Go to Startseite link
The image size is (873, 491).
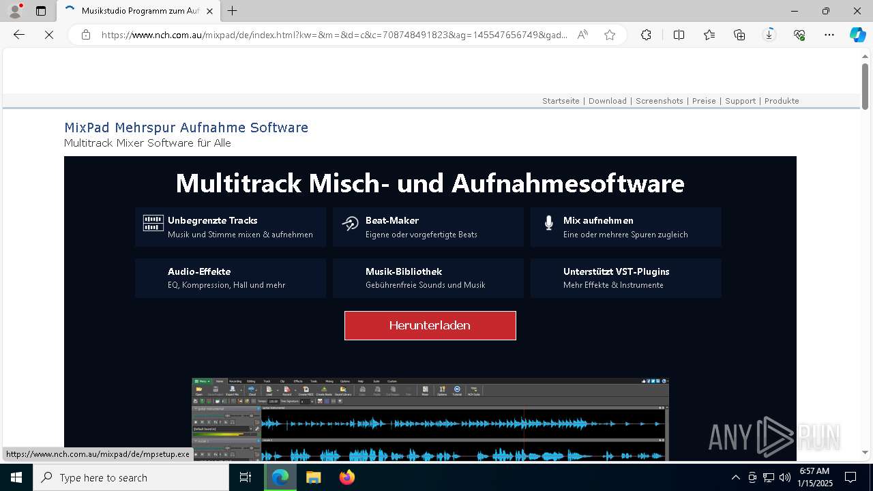(561, 101)
